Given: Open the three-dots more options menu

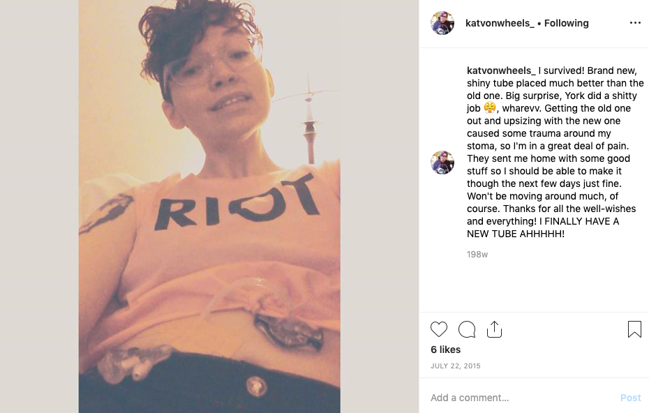Looking at the screenshot, I should [x=635, y=23].
